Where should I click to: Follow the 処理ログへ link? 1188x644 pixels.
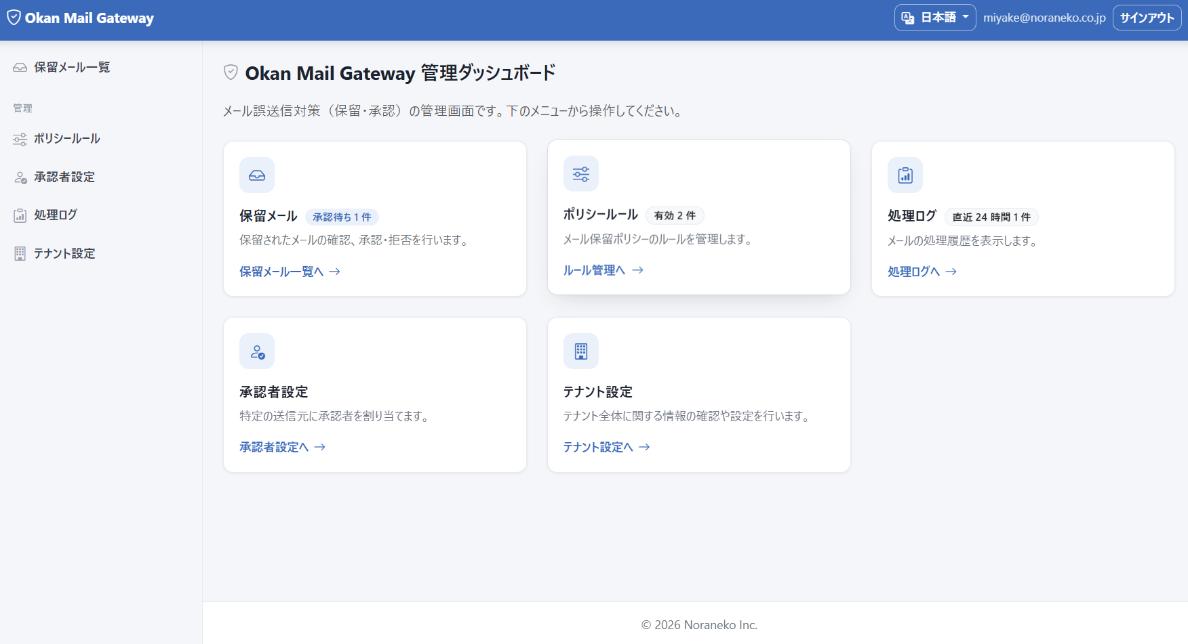click(922, 272)
